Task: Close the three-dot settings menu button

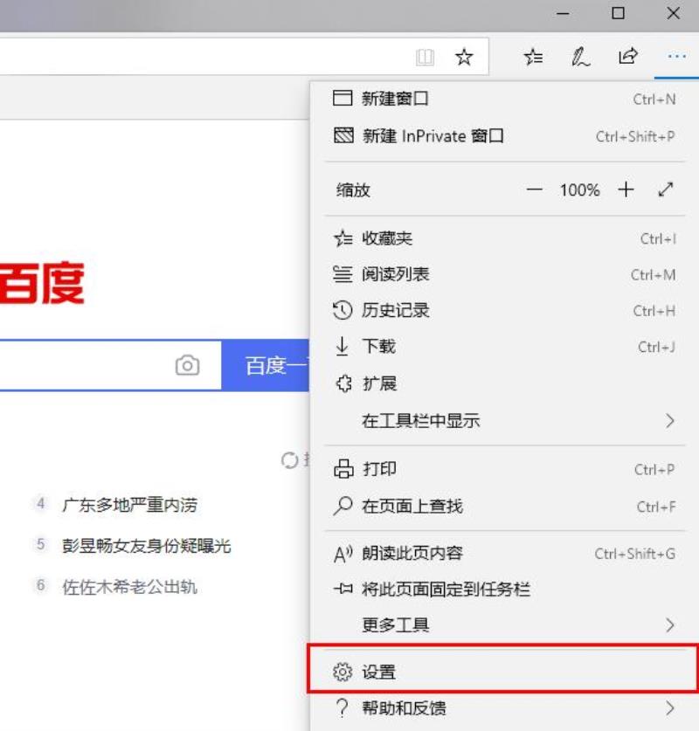Action: coord(676,57)
